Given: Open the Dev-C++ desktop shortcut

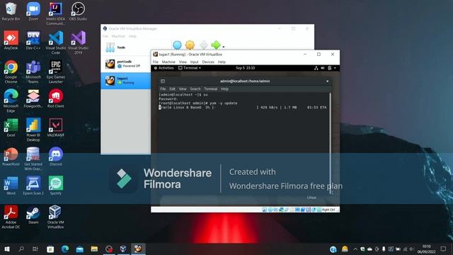Looking at the screenshot, I should pos(33,40).
